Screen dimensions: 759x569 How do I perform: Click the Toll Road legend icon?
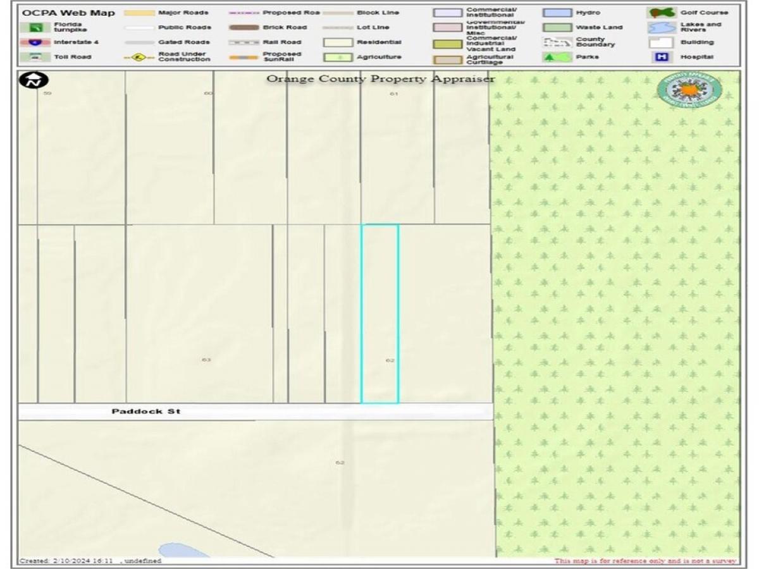tap(34, 57)
